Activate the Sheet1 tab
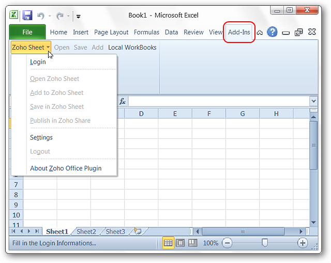 coord(57,231)
